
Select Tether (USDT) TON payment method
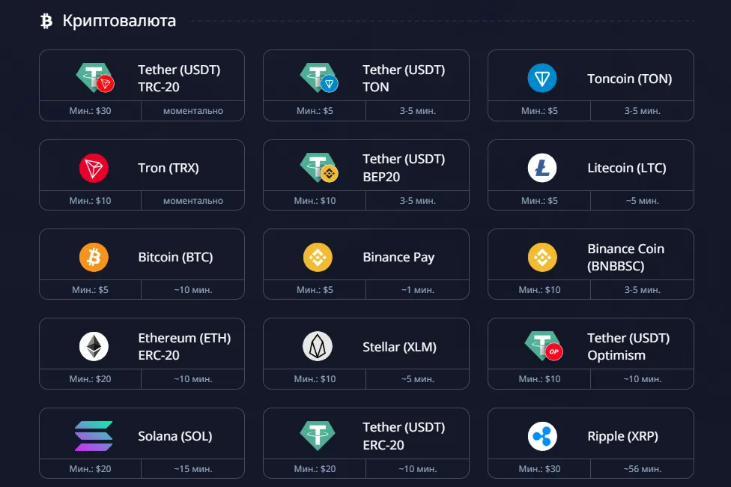coord(404,78)
